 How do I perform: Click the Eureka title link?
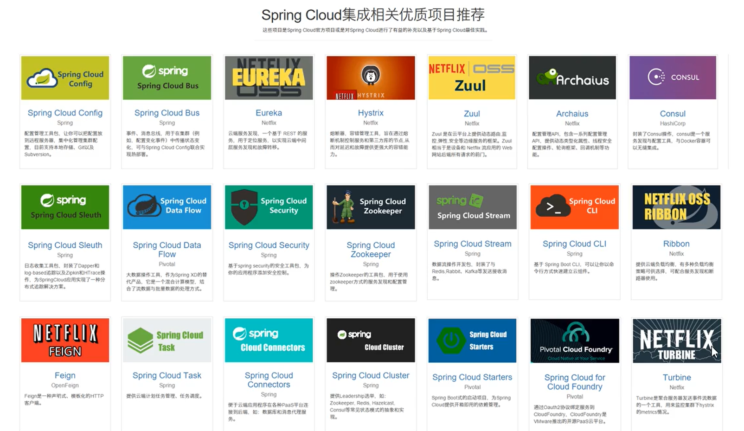coord(269,113)
